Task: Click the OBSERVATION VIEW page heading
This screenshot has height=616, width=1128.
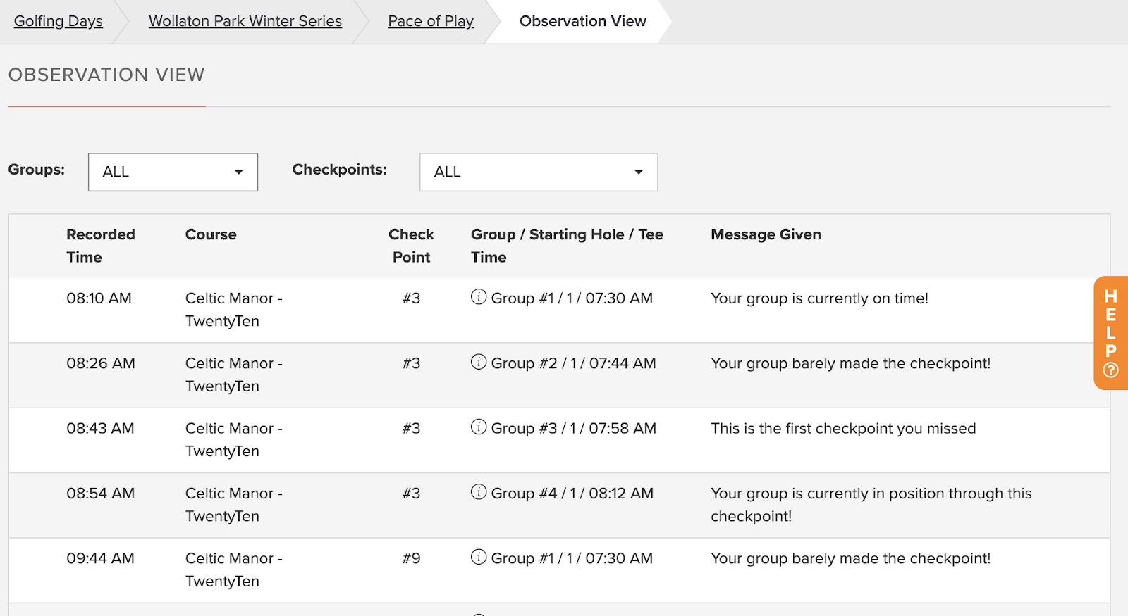Action: (x=106, y=75)
